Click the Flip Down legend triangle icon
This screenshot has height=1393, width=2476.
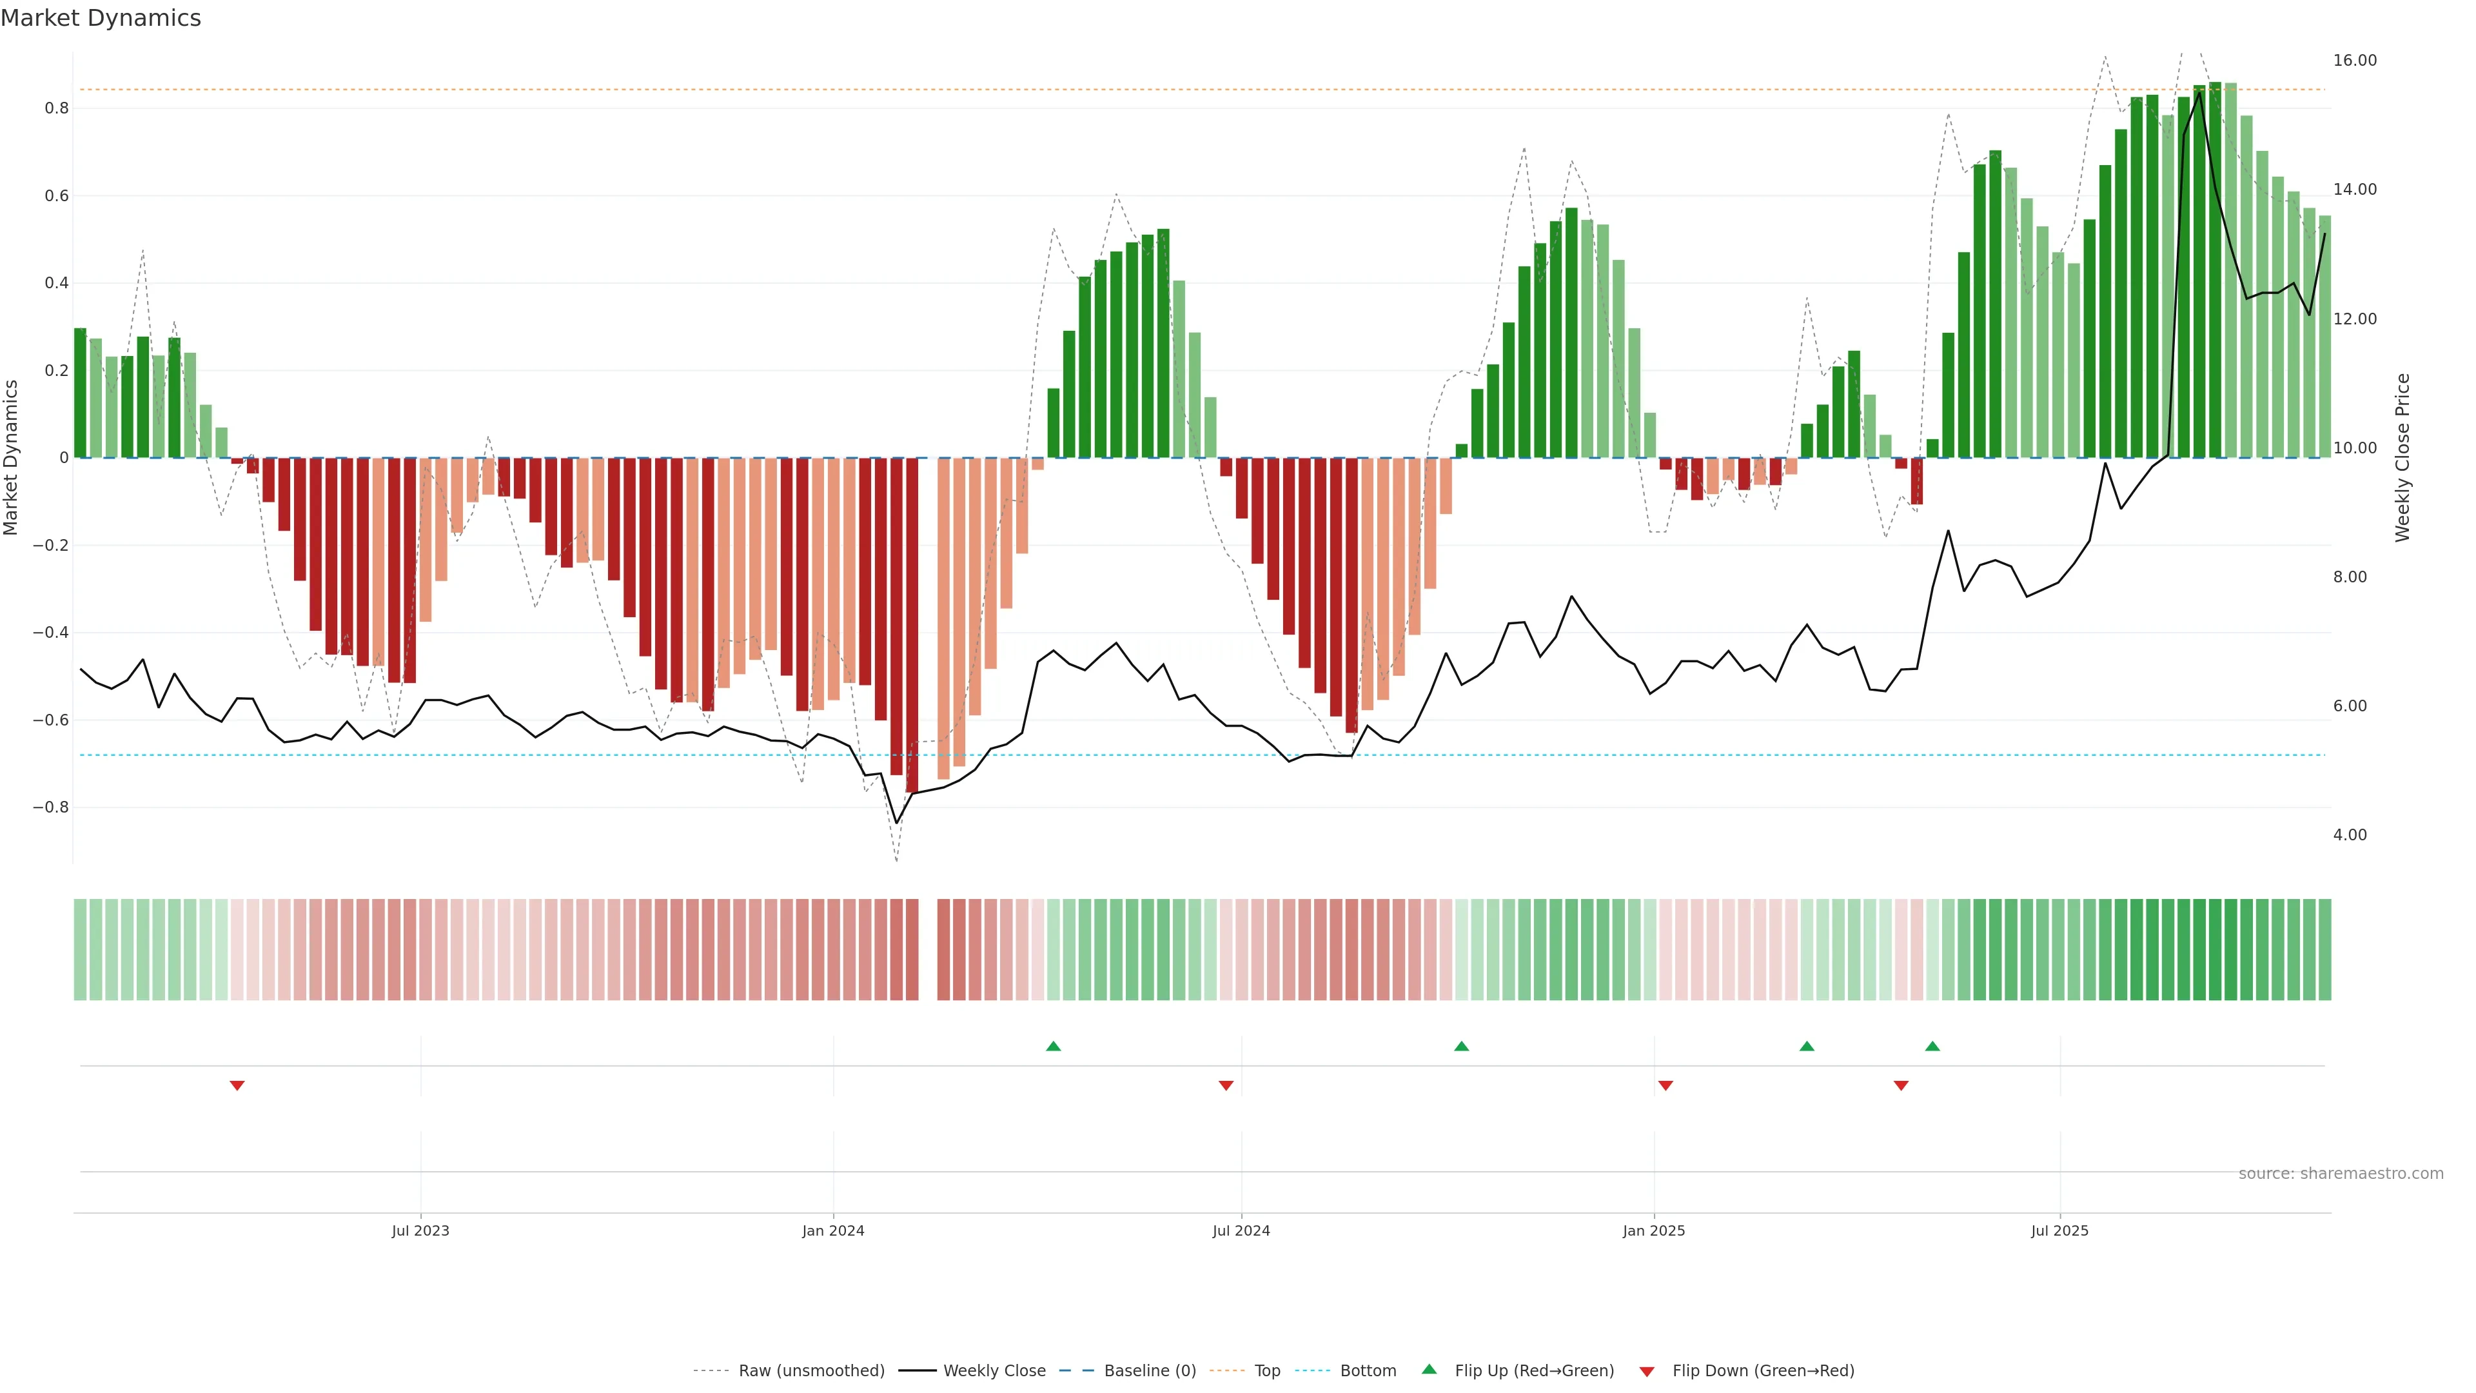point(1647,1371)
